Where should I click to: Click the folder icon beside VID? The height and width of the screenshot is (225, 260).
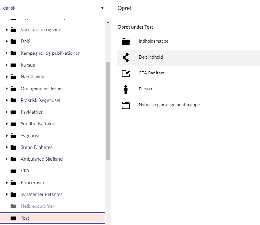coord(13,171)
